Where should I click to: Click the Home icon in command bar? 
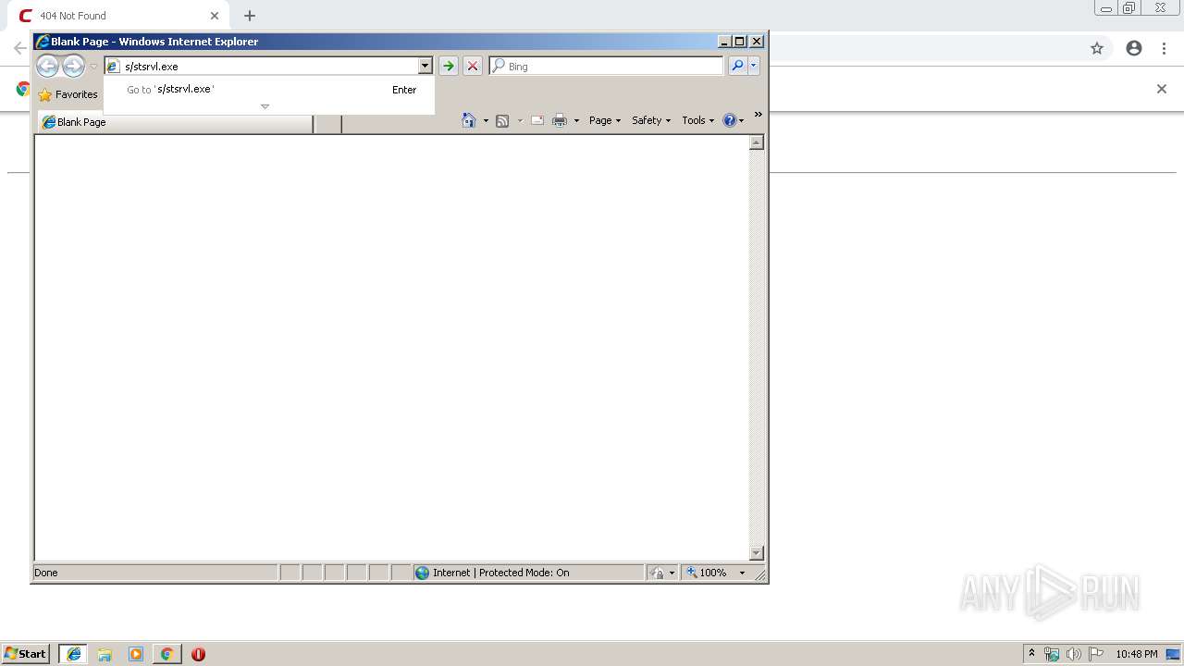[469, 120]
